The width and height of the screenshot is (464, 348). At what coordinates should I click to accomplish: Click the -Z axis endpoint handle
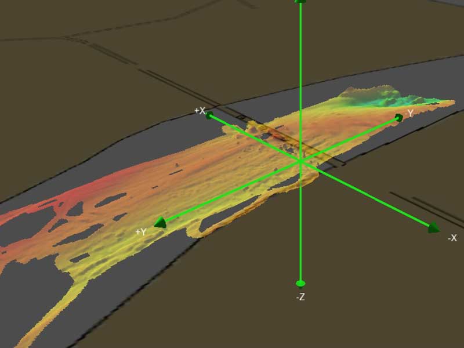pos(300,284)
